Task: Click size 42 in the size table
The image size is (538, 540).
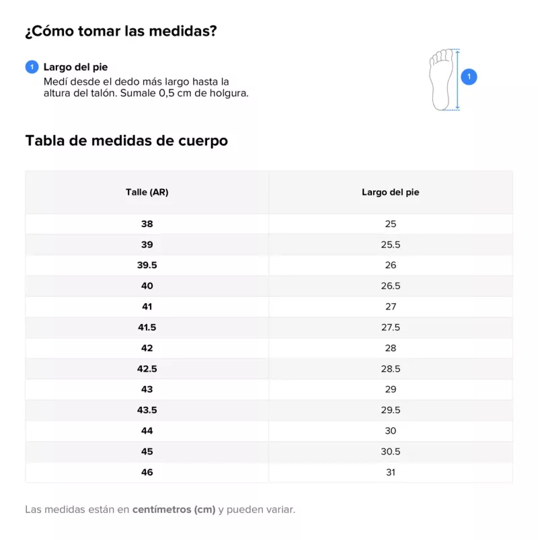Action: click(x=147, y=348)
